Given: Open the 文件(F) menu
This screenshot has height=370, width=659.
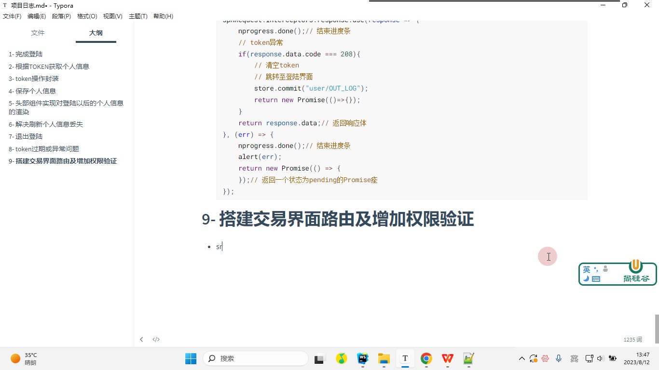Looking at the screenshot, I should click(x=12, y=16).
